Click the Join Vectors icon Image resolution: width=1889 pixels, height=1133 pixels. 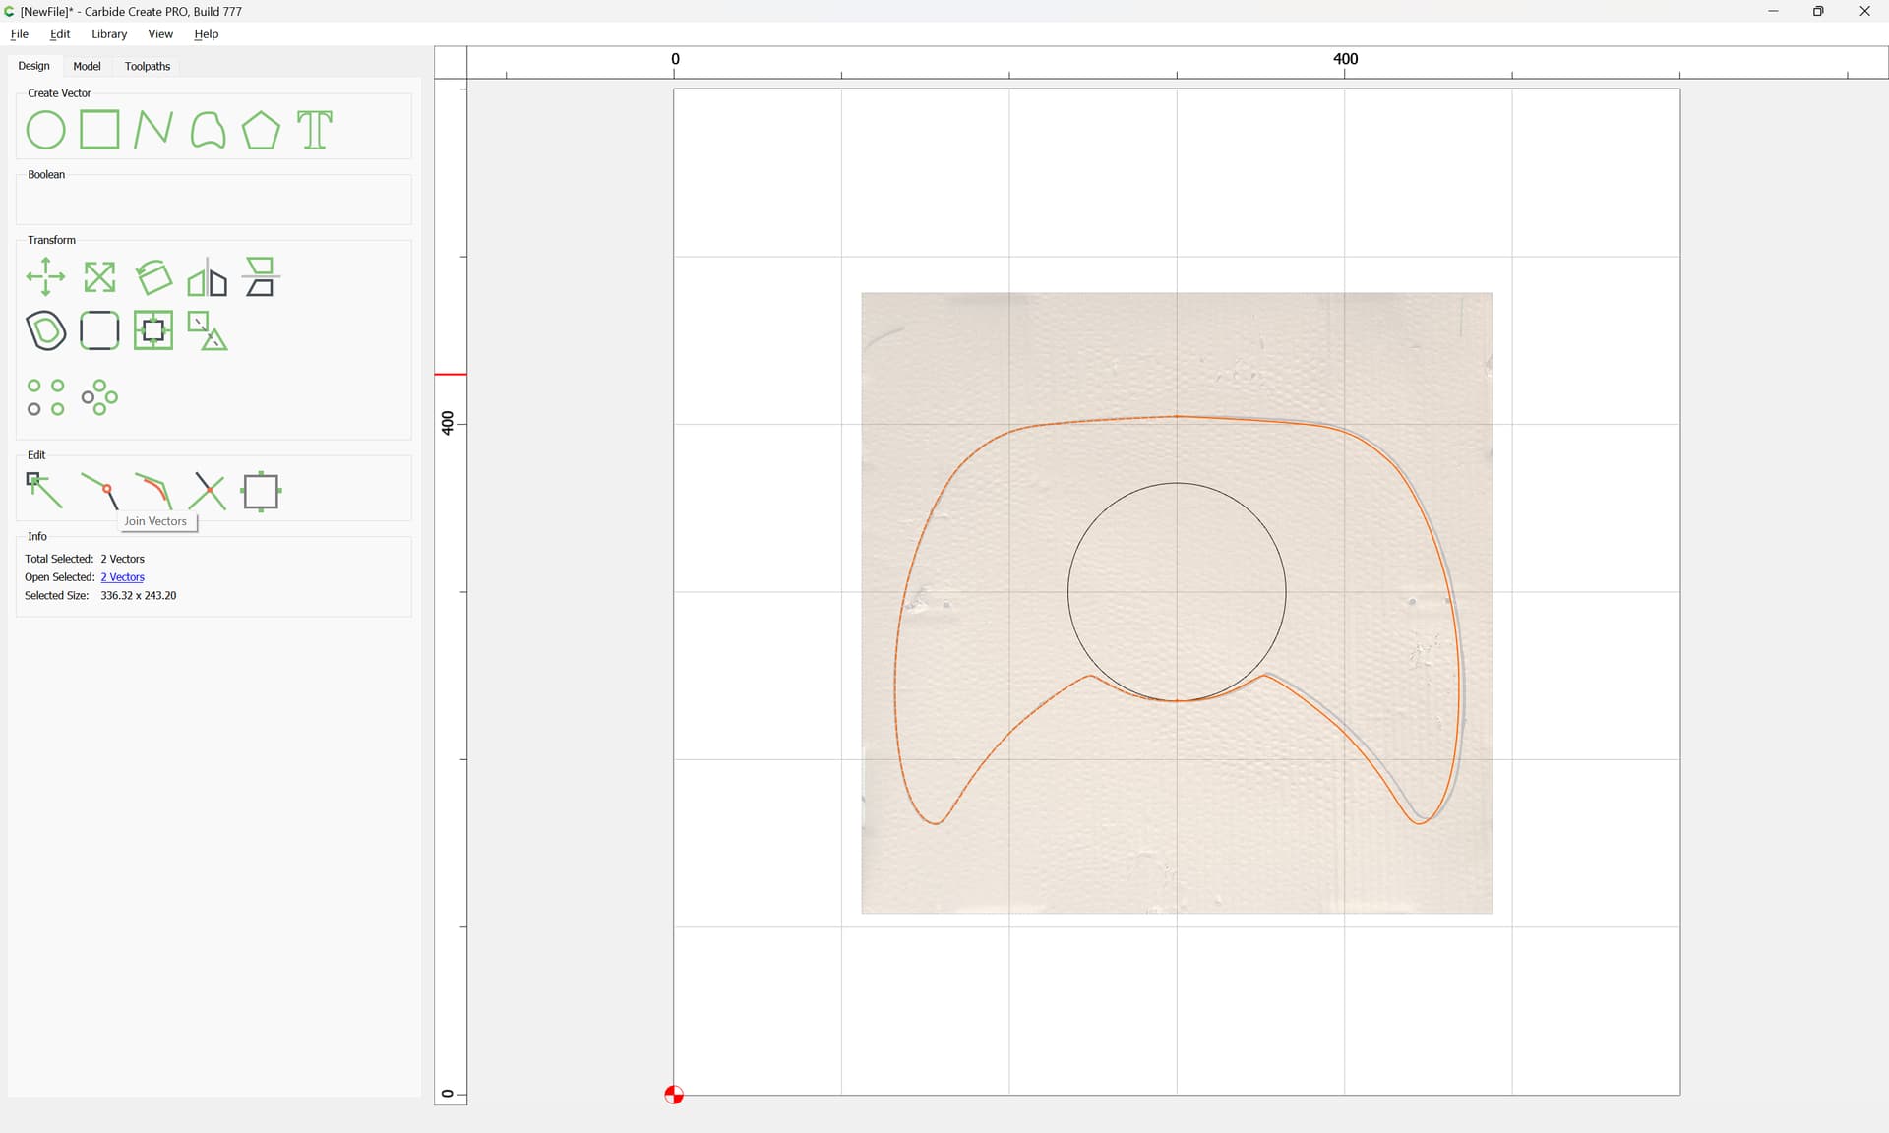click(x=99, y=490)
